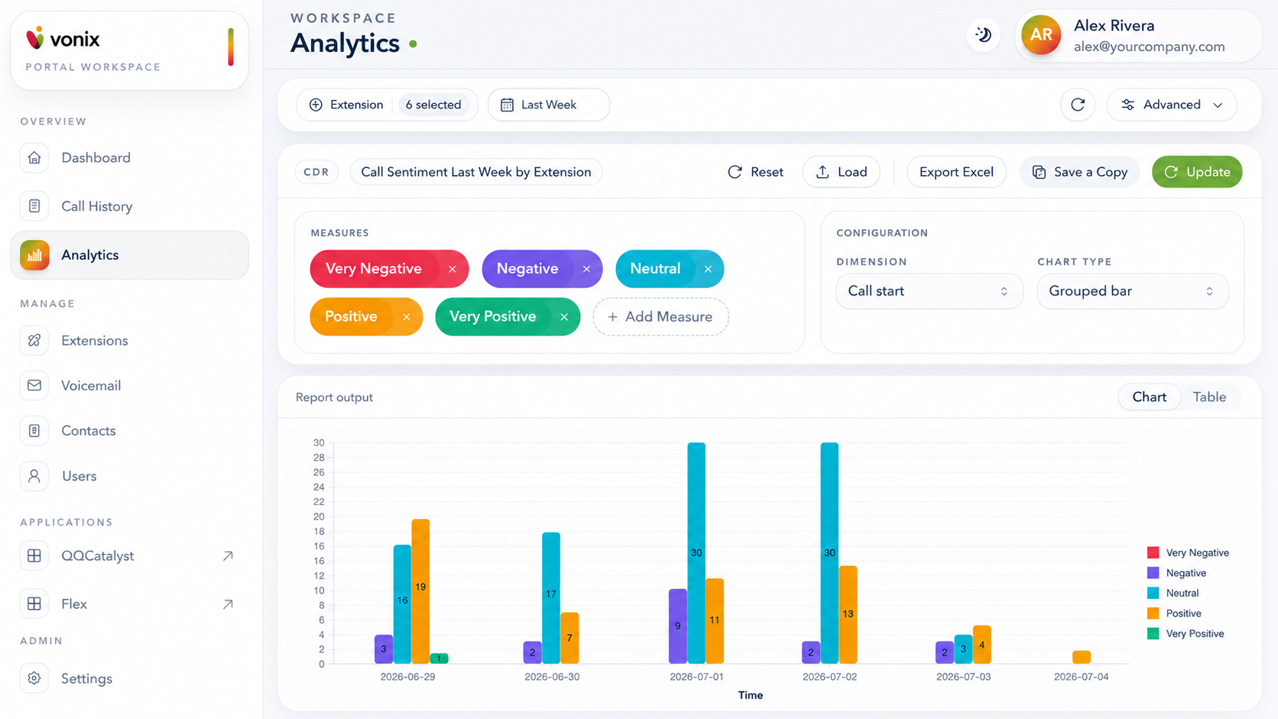Click the QQCatalyst external link arrow
This screenshot has height=719, width=1278.
coord(228,556)
